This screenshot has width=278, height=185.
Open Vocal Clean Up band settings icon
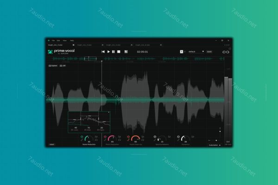click(x=143, y=137)
